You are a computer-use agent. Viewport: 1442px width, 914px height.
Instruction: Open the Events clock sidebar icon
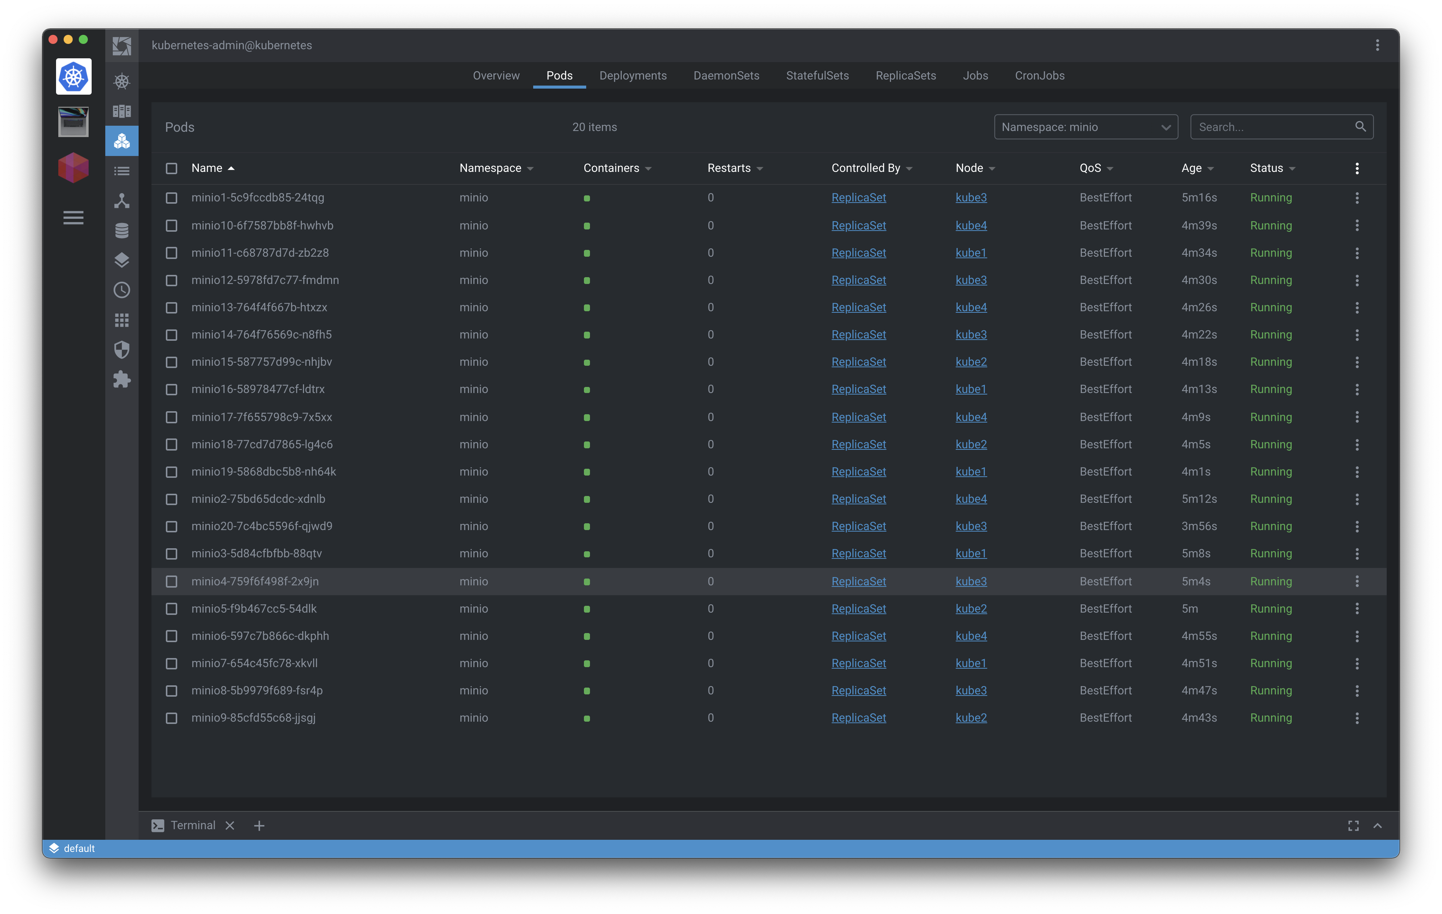122,290
